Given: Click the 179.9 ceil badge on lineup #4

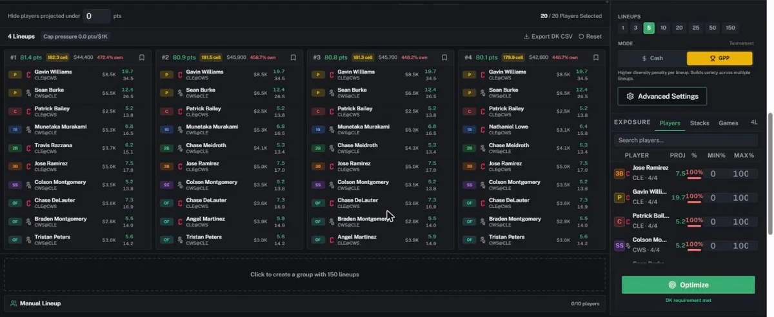Looking at the screenshot, I should click(514, 57).
